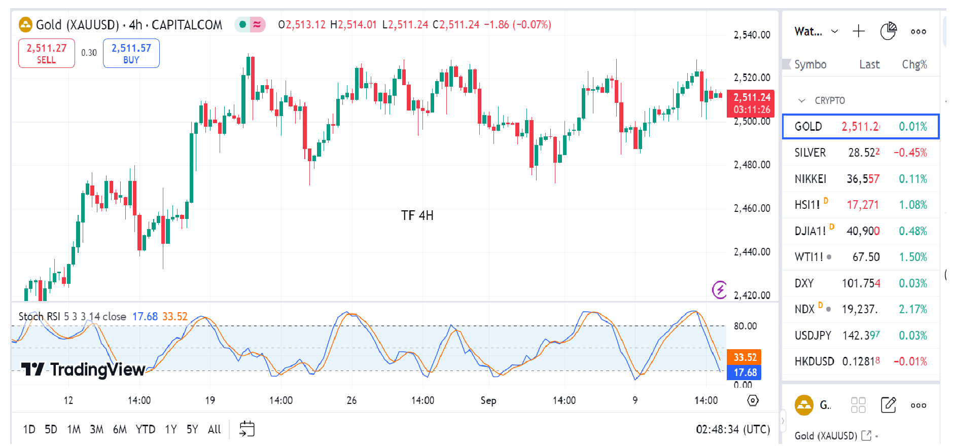Screen dimensions: 953x446
Task: Open the watchlist advanced view pie icon
Action: click(888, 31)
